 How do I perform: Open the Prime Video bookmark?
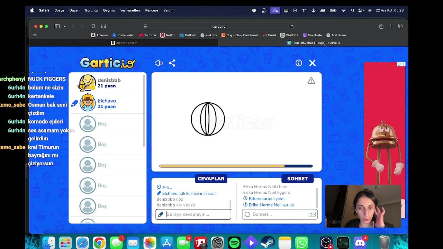(x=123, y=35)
